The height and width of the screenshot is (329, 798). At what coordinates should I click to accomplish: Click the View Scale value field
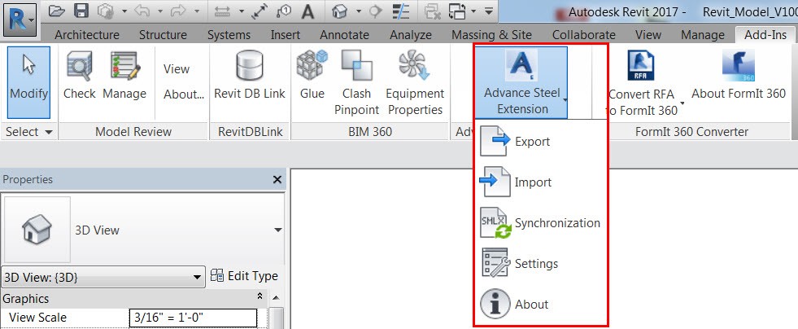coord(193,318)
